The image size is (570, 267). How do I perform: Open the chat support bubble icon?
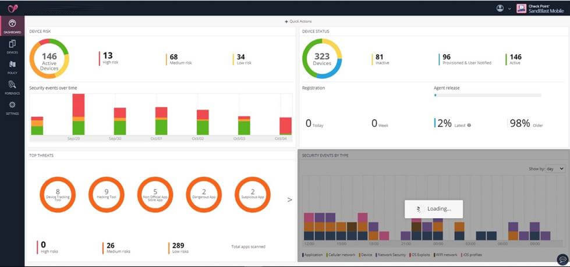(x=562, y=259)
